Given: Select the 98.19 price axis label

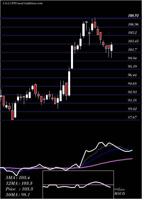Looking at the screenshot, I should 132,67.
